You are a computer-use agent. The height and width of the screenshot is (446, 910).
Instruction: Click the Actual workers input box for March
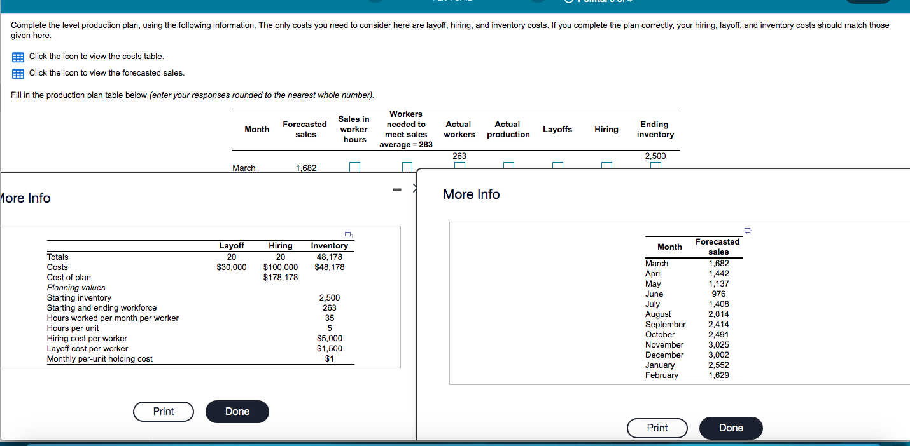point(459,165)
